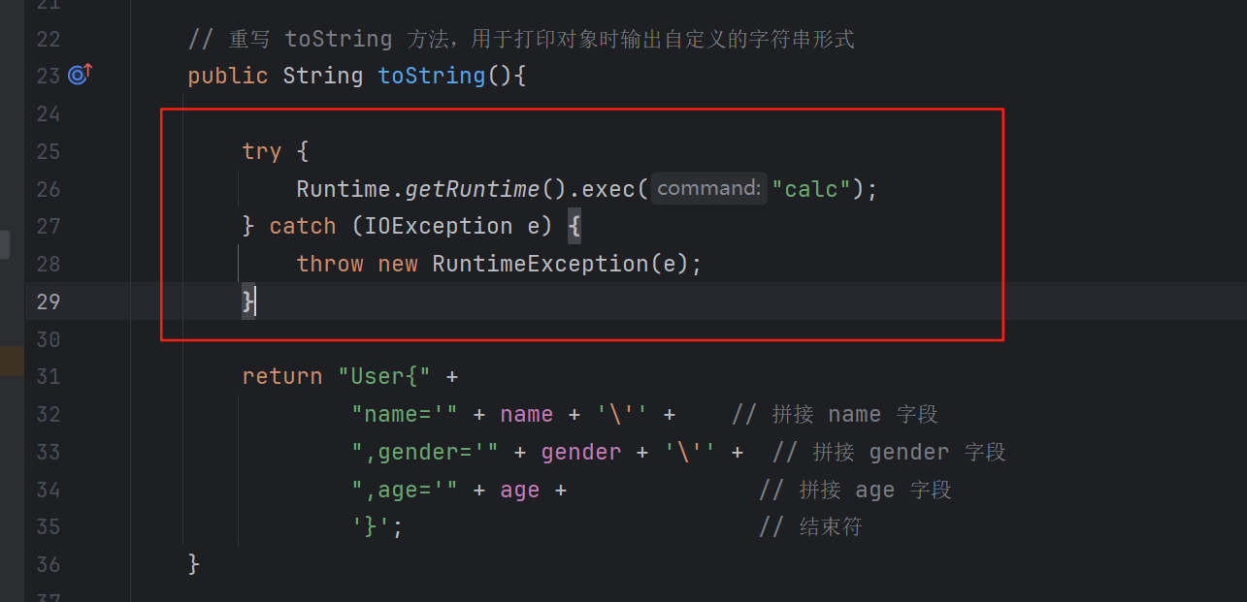Click line number 35 in the gutter
This screenshot has height=602, width=1247.
48,526
